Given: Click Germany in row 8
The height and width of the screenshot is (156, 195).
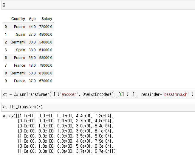Looking at the screenshot, I should click(18, 73).
